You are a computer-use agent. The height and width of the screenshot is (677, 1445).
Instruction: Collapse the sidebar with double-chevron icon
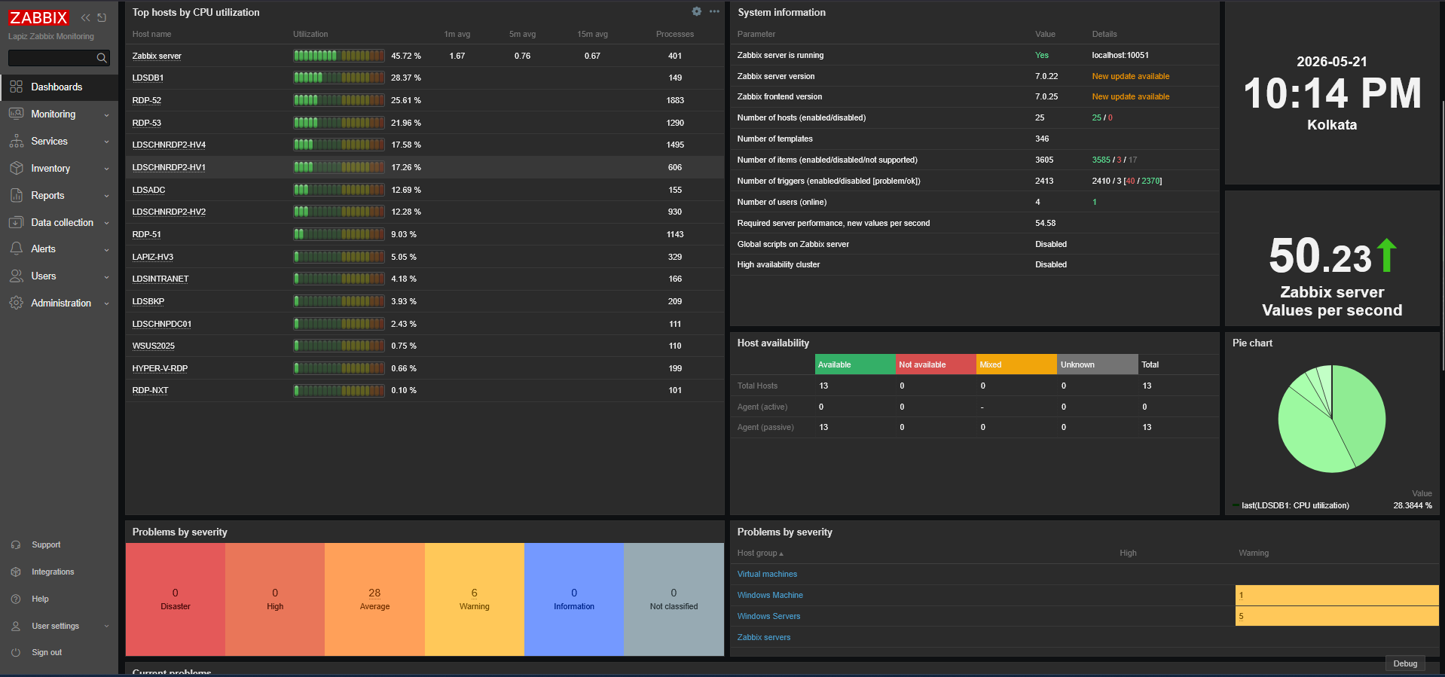[85, 17]
